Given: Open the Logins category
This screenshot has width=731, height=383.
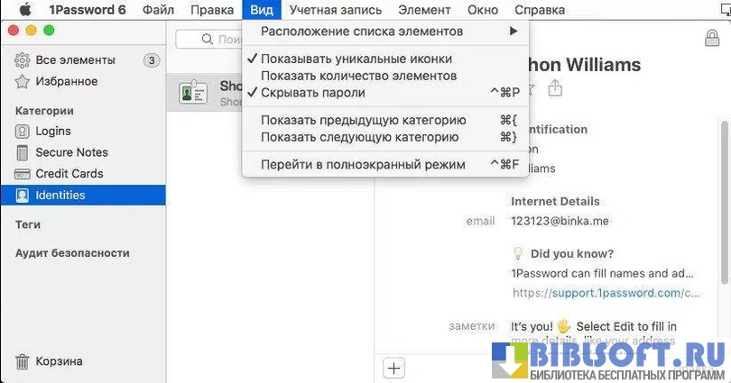Looking at the screenshot, I should click(x=52, y=131).
